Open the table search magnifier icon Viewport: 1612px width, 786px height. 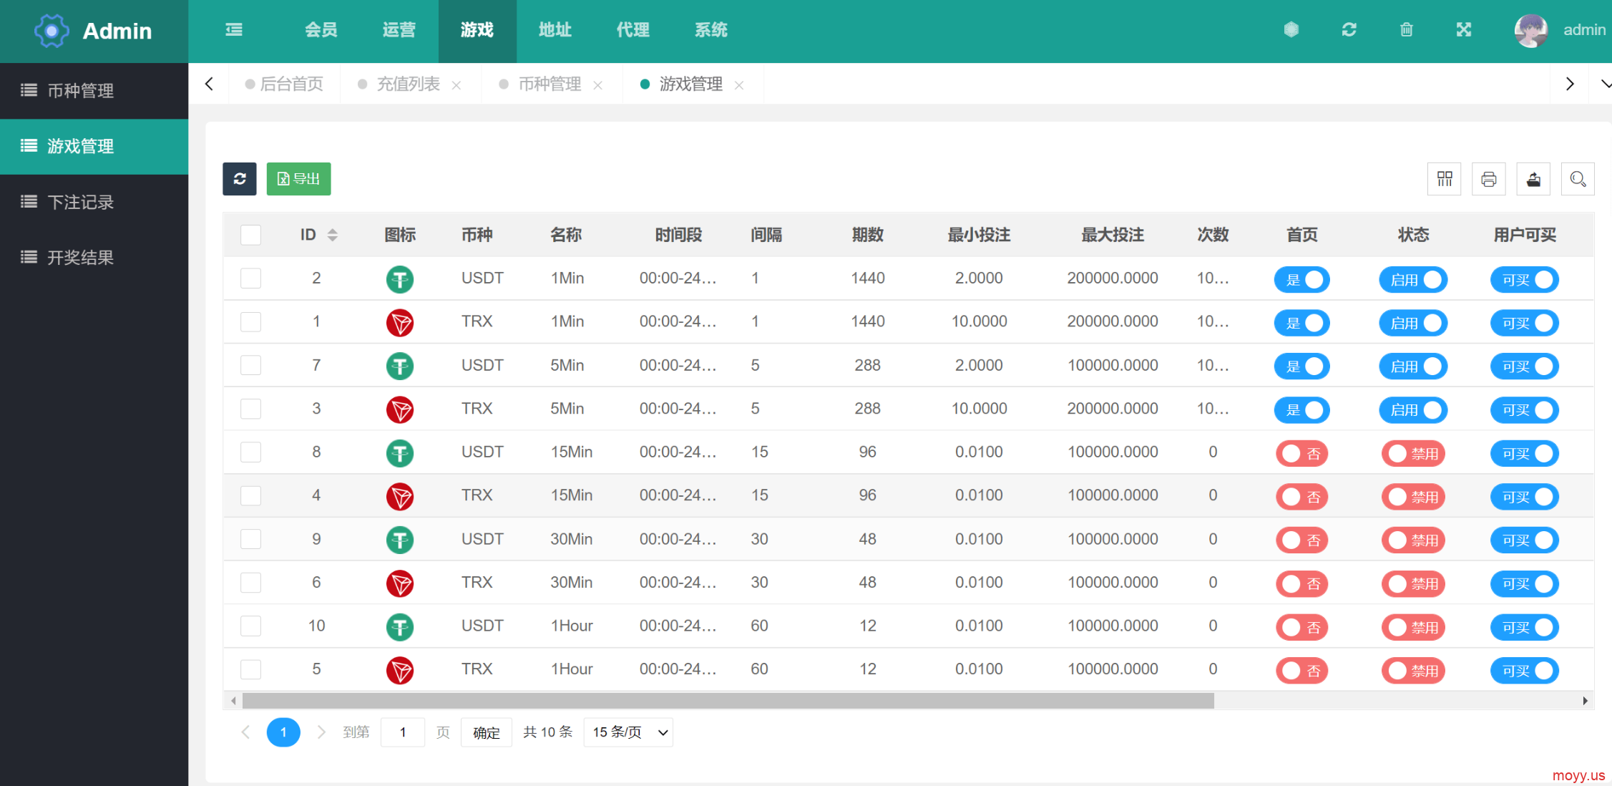(1577, 179)
